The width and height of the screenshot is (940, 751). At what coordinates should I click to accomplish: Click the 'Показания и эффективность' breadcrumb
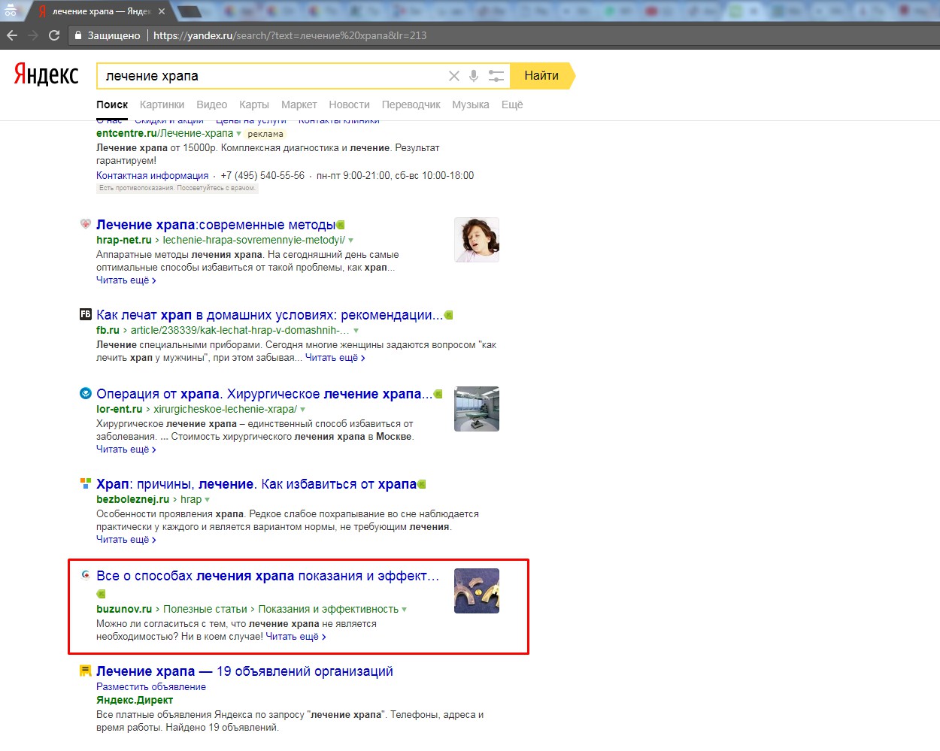329,609
